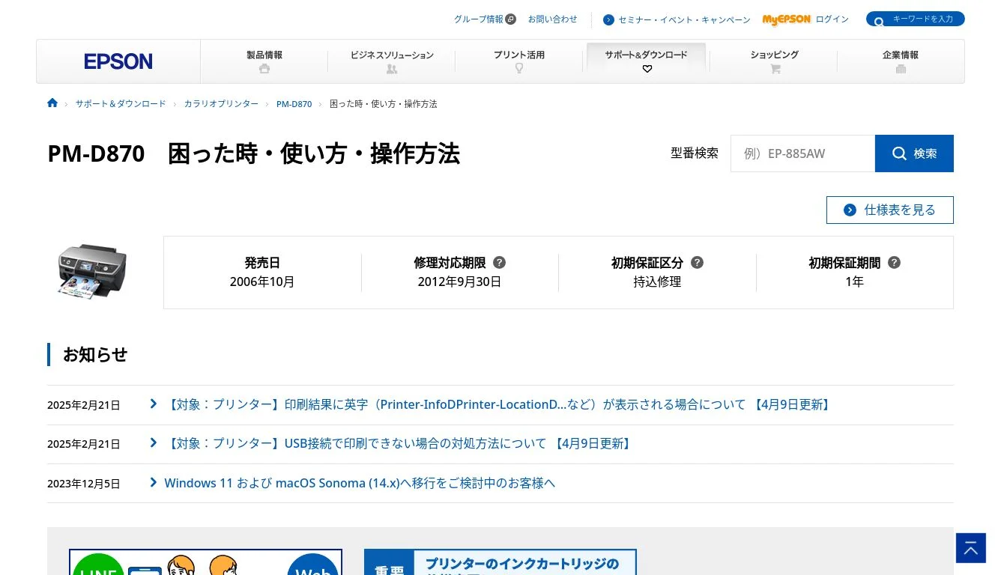Click the back-to-top arrow button
The image size is (1001, 575).
[x=971, y=548]
